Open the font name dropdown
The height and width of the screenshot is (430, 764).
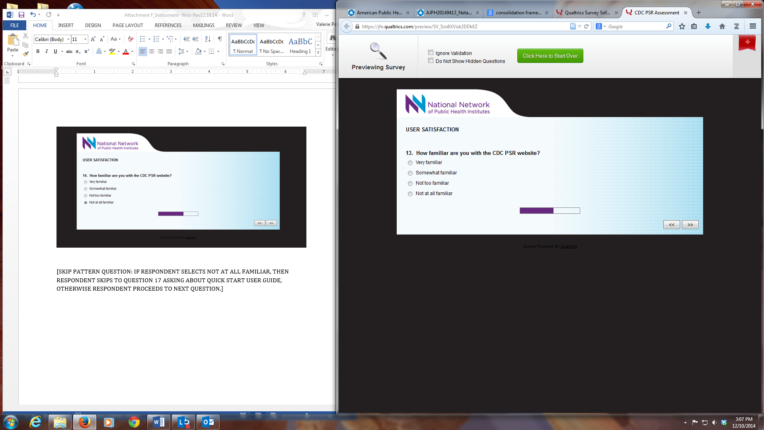click(68, 39)
